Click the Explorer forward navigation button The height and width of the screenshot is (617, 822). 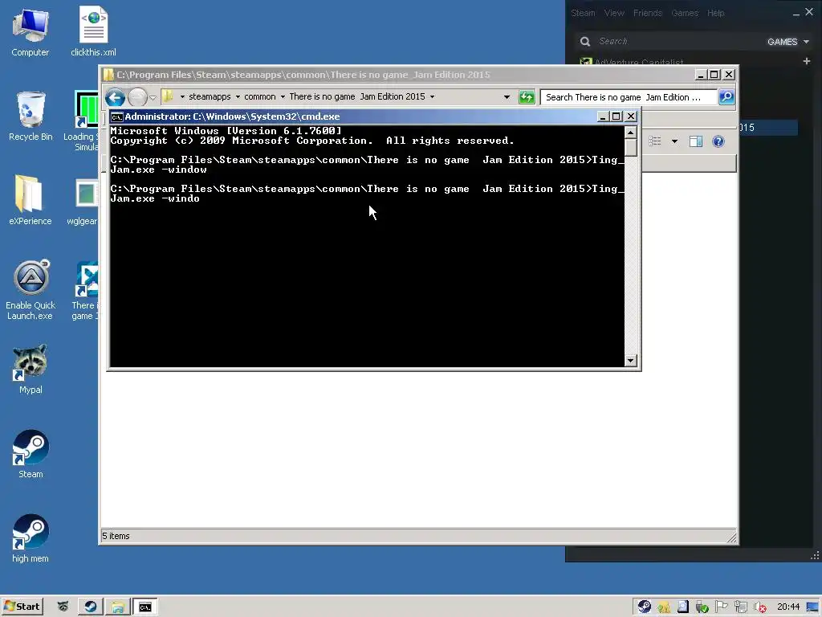tap(137, 97)
